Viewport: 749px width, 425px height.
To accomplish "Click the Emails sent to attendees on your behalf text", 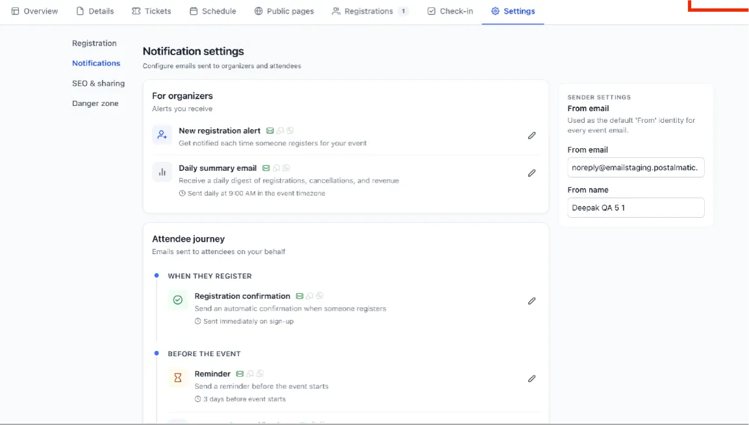I will click(x=218, y=251).
